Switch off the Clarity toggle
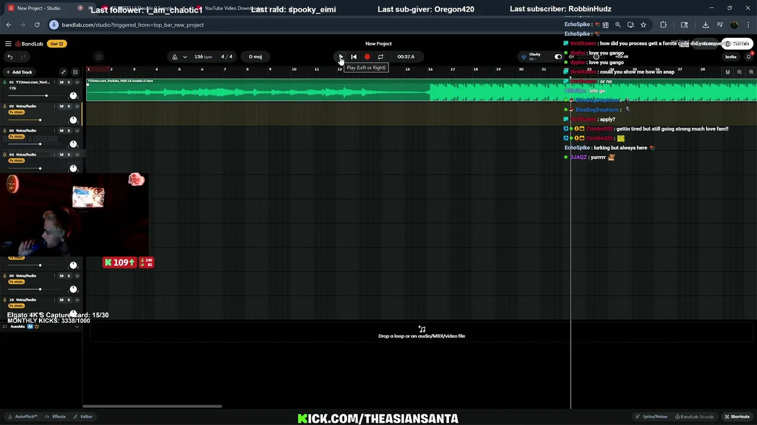Screen dimensions: 757x425 (558, 57)
